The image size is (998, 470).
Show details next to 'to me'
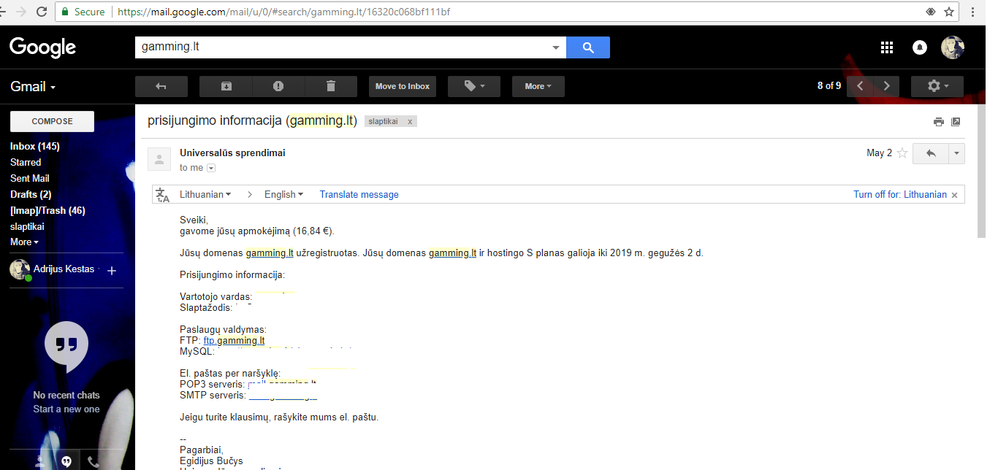(211, 168)
